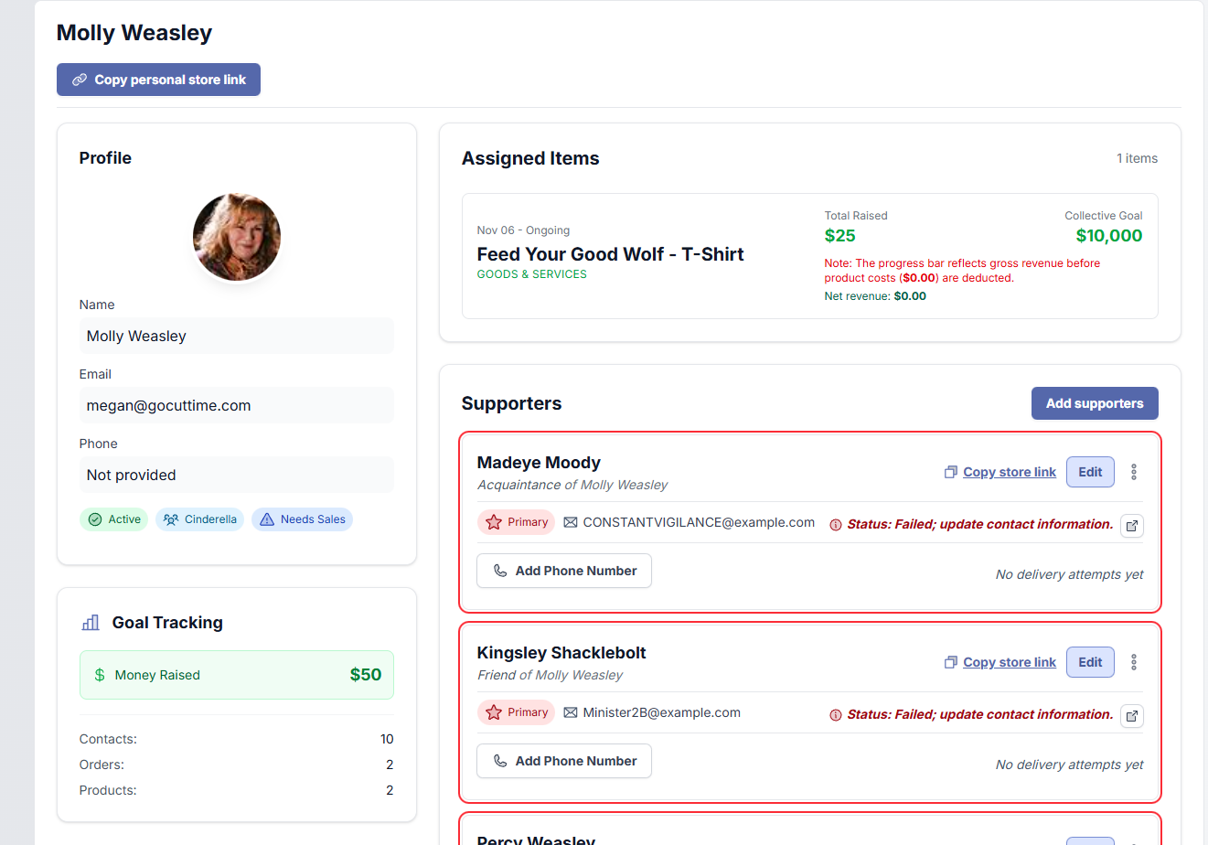The width and height of the screenshot is (1208, 845).
Task: Click the Active status badge
Action: 114,519
